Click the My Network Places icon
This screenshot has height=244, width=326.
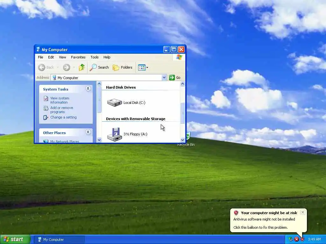(46, 141)
